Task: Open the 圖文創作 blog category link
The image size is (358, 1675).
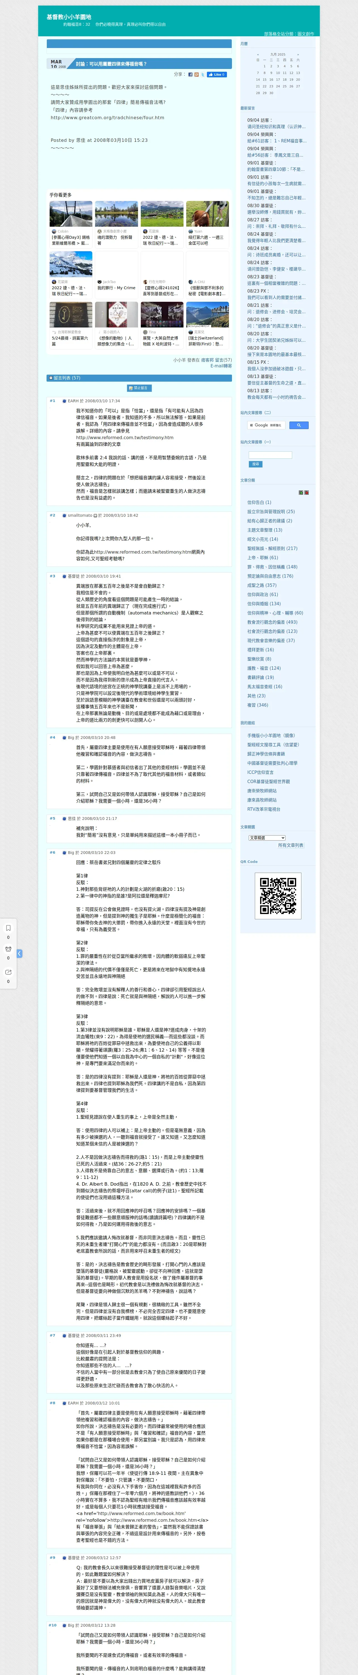Action: click(x=305, y=34)
